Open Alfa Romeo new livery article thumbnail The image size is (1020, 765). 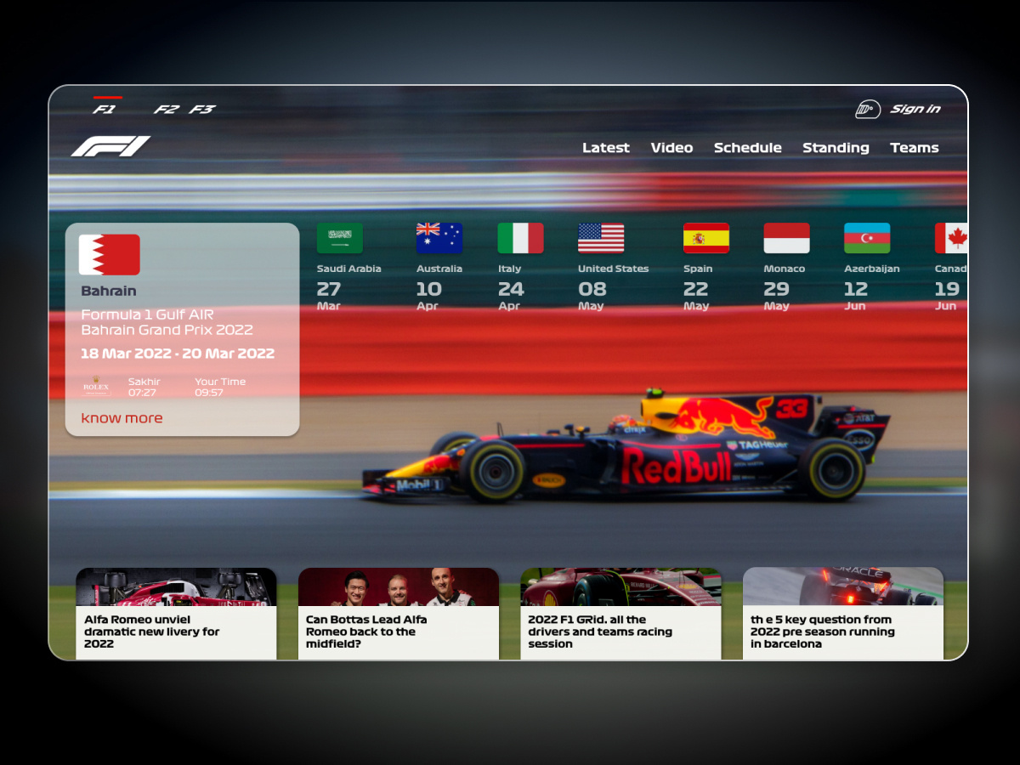(176, 586)
